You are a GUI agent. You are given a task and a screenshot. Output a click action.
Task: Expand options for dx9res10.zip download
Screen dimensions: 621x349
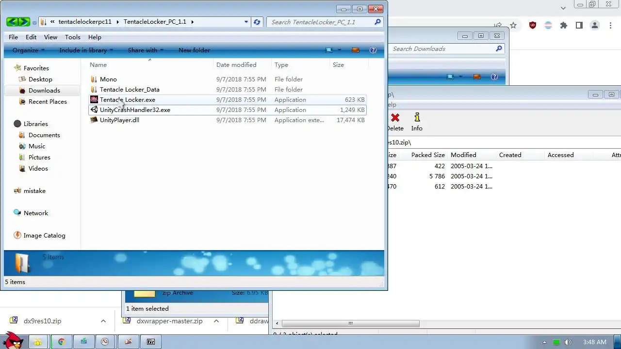103,321
